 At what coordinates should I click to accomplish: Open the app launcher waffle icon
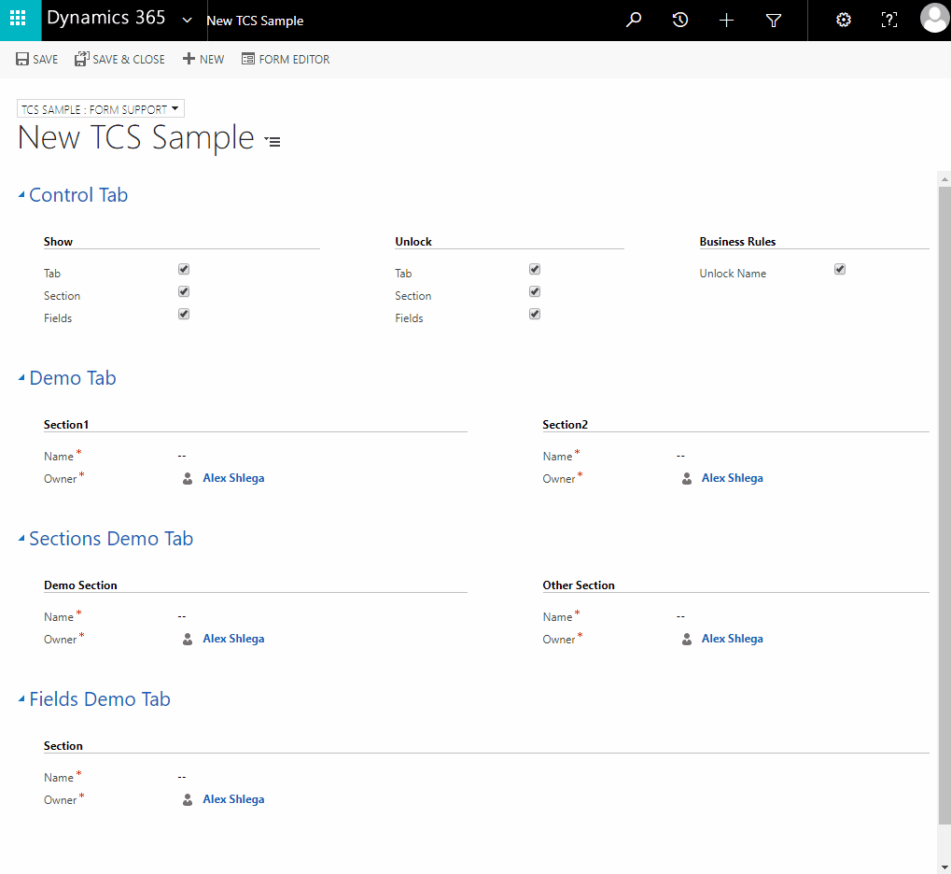tap(18, 19)
